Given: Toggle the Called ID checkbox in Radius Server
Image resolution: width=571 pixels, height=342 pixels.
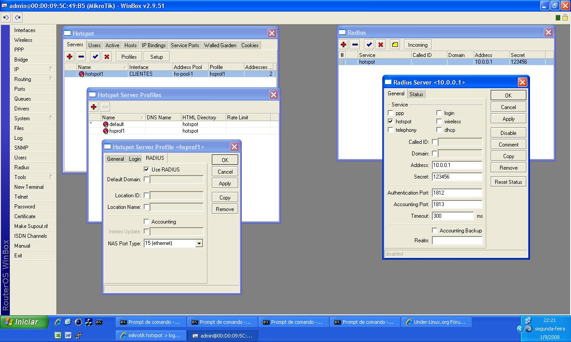Looking at the screenshot, I should [x=434, y=142].
